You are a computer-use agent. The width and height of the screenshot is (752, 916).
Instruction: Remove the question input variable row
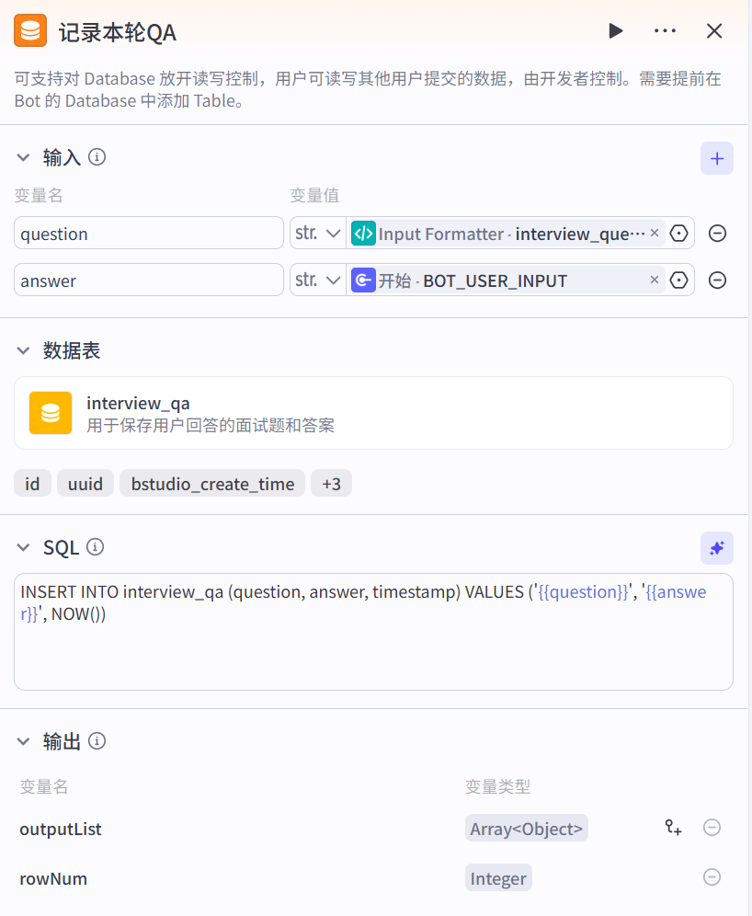[x=717, y=234]
